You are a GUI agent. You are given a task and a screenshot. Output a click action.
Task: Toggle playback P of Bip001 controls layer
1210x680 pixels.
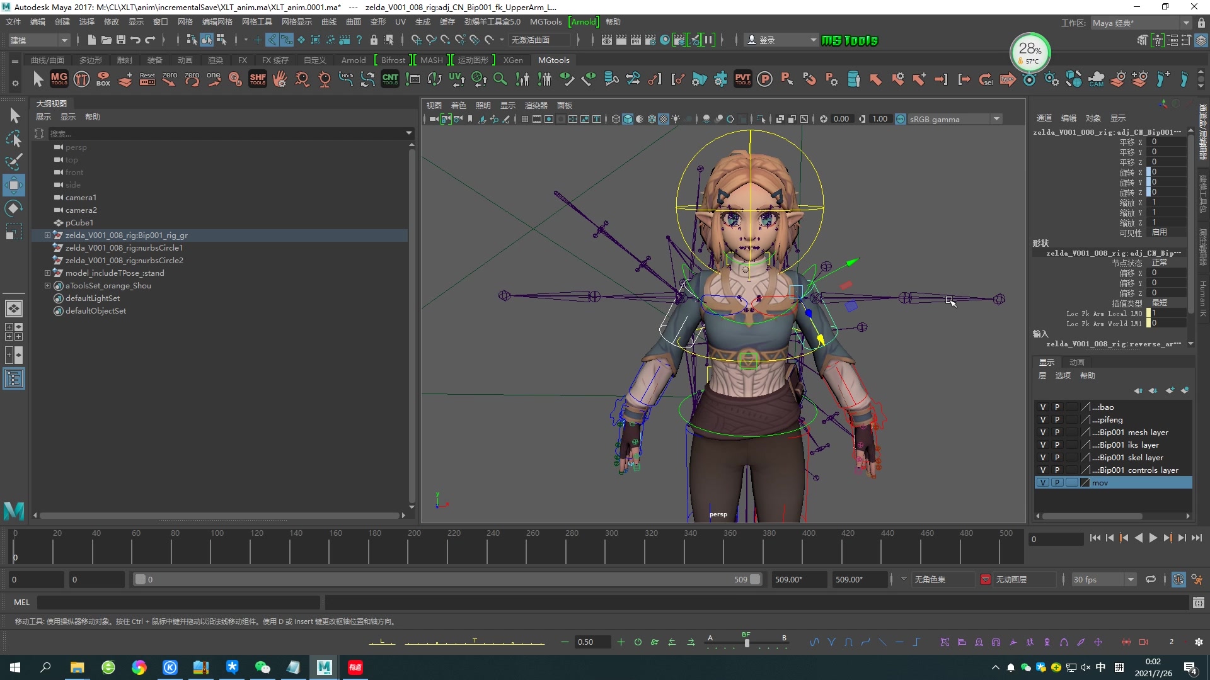tap(1057, 470)
